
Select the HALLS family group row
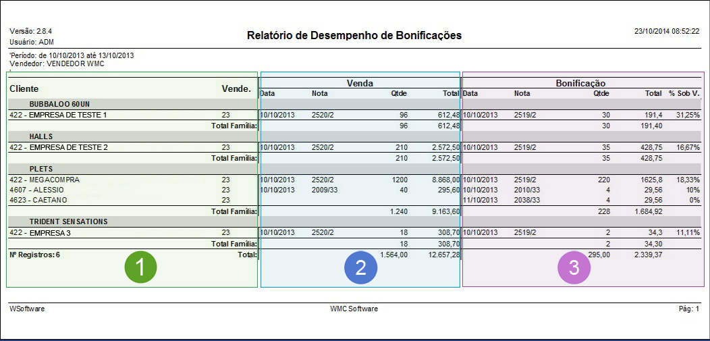(41, 136)
